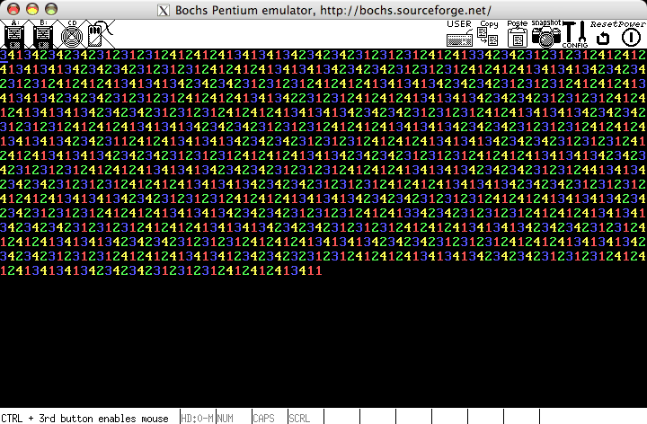This screenshot has width=647, height=424.
Task: Click the CAPS lock status indicator
Action: click(x=263, y=418)
